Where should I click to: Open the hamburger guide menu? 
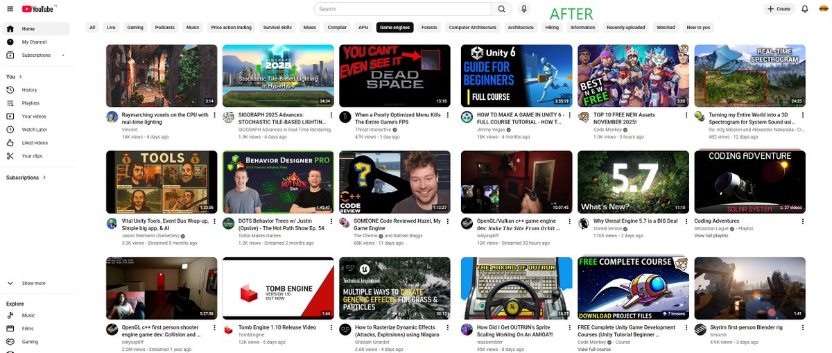pos(9,9)
